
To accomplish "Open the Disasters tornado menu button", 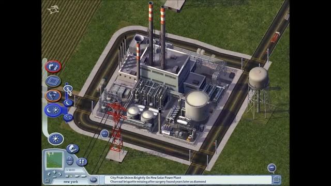I will pos(53,96).
